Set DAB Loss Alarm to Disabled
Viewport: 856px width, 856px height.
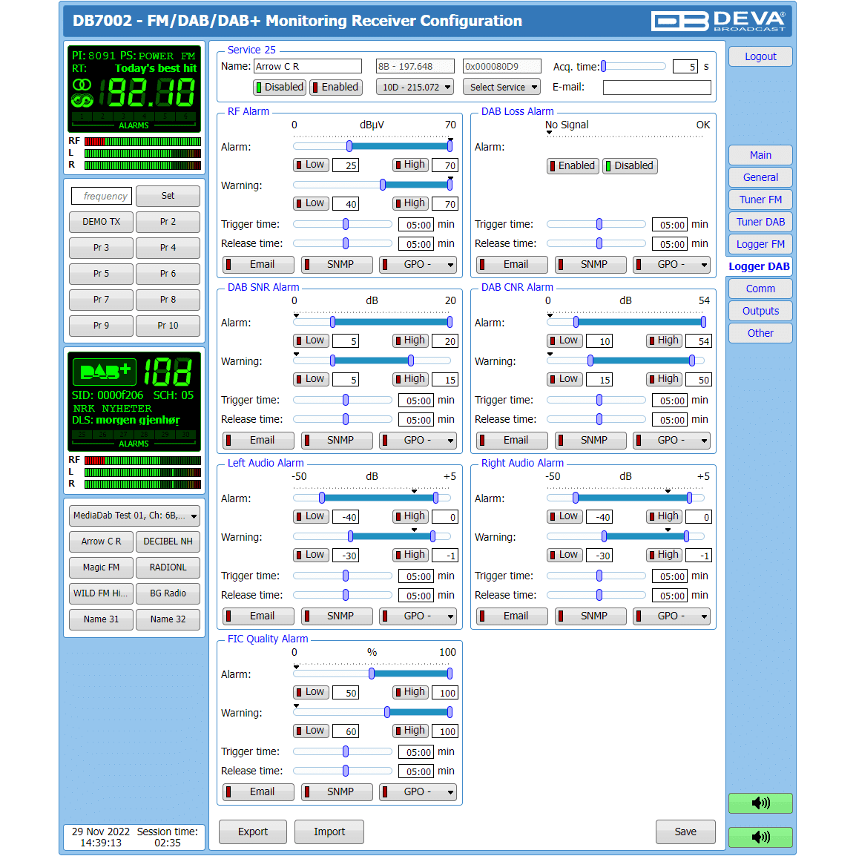pyautogui.click(x=630, y=166)
